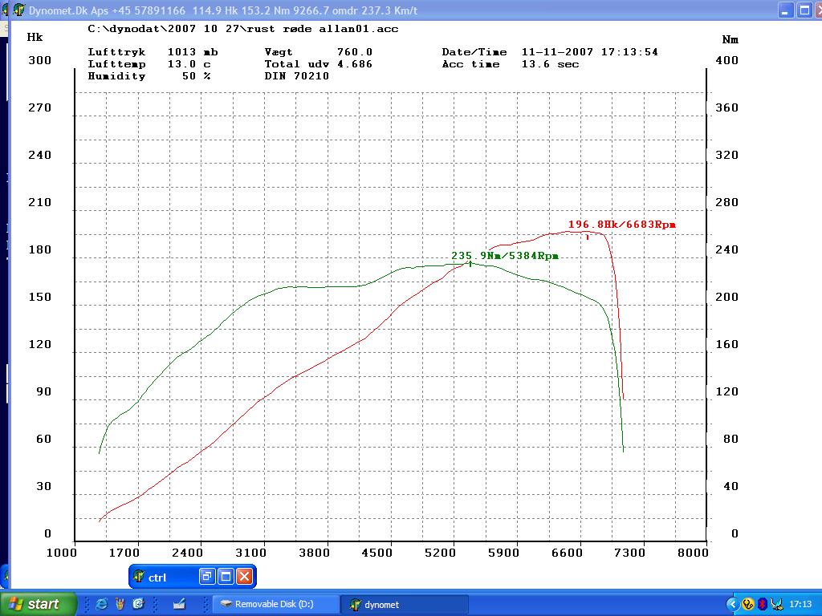Click the third Quick Launch icon

click(138, 604)
